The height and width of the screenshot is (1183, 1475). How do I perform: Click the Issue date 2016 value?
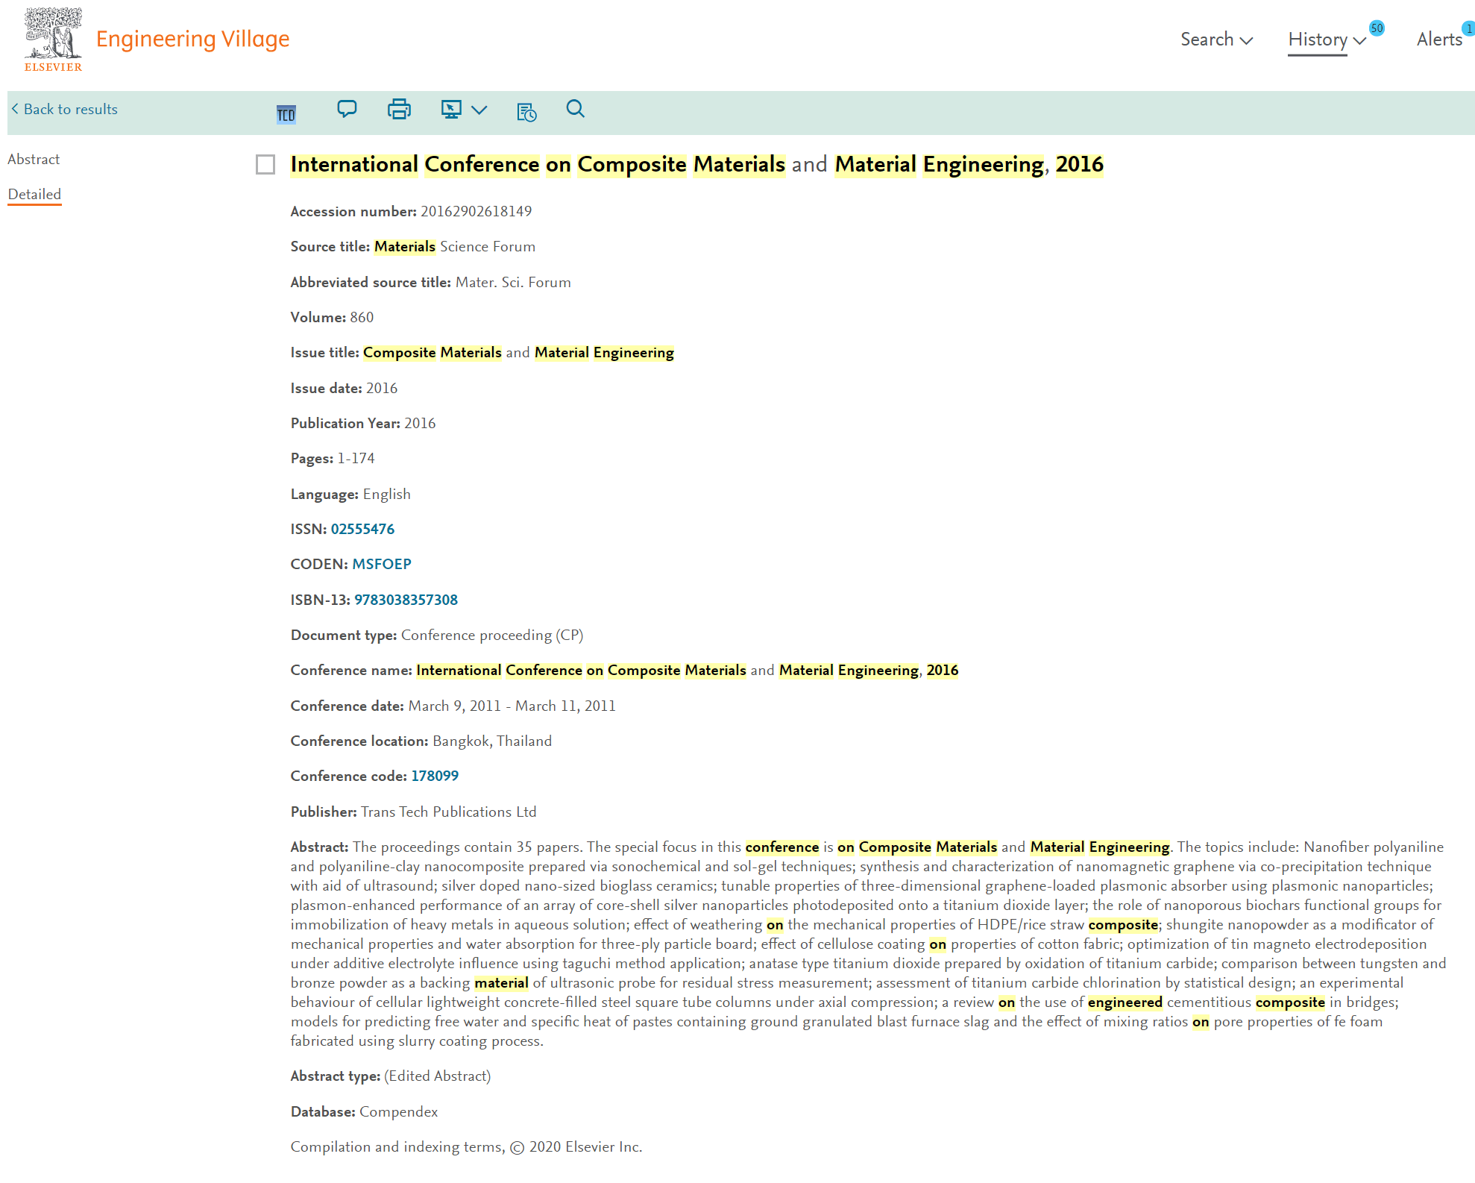(x=382, y=388)
